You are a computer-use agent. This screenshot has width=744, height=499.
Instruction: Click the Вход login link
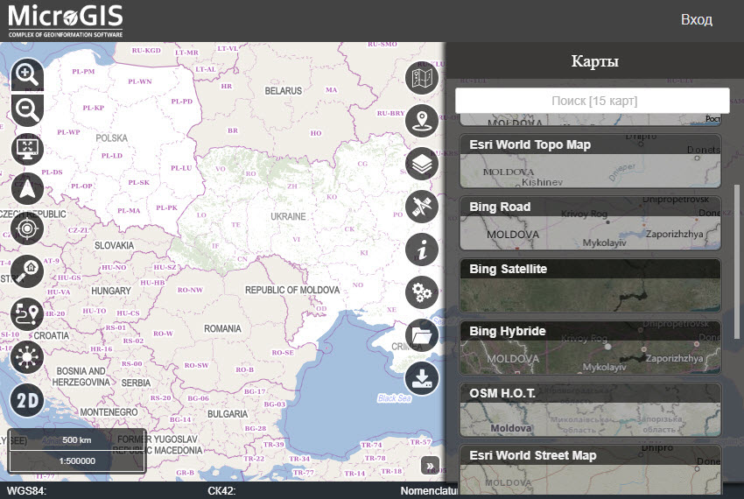pyautogui.click(x=697, y=19)
